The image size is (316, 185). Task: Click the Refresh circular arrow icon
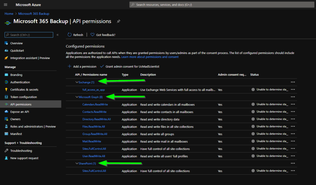(69, 35)
